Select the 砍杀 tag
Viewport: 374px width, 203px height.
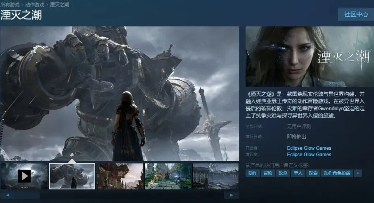point(283,173)
